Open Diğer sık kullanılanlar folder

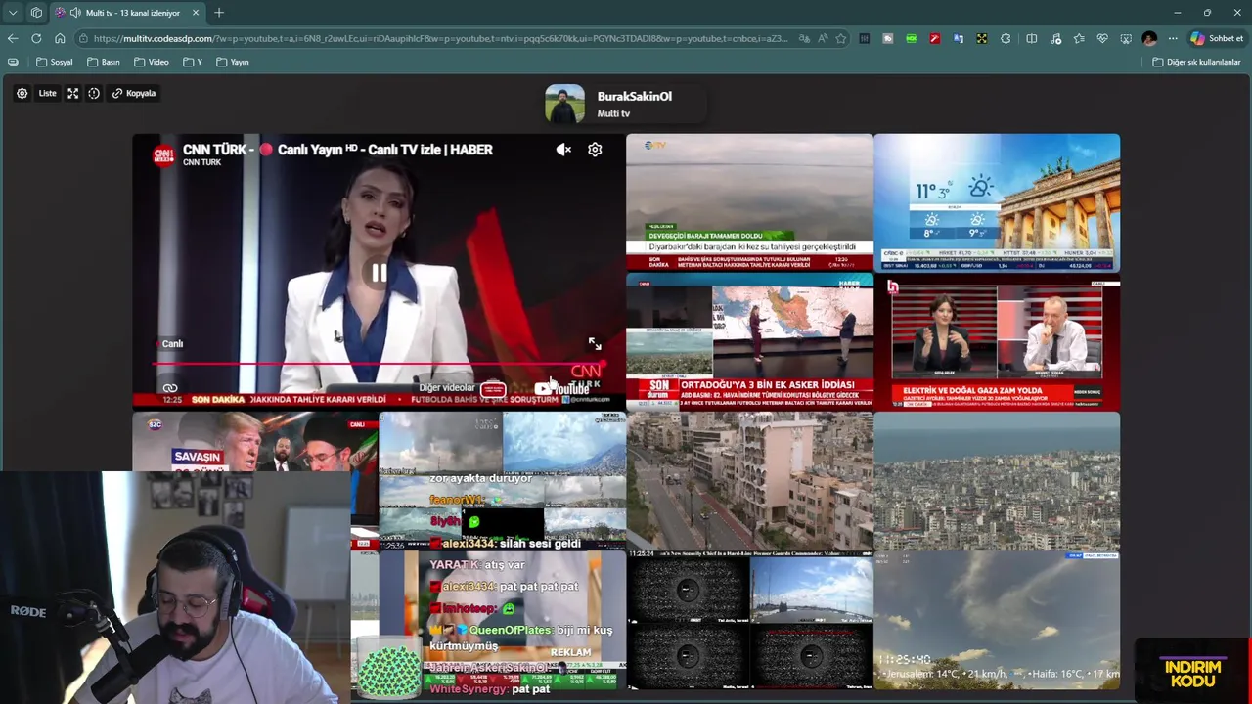pos(1196,62)
